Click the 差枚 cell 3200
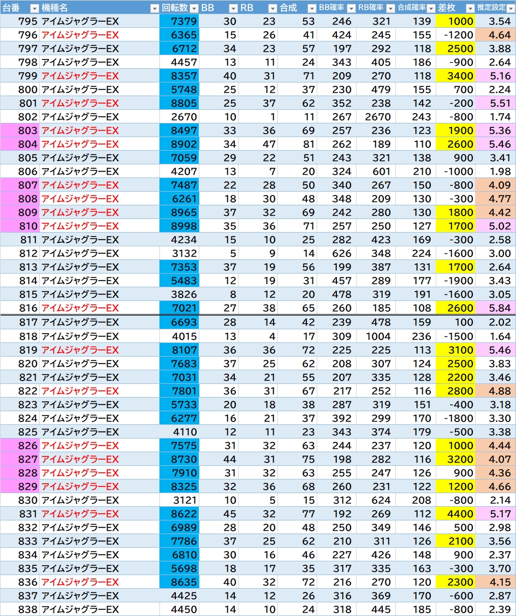This screenshot has height=616, width=516. pyautogui.click(x=455, y=459)
